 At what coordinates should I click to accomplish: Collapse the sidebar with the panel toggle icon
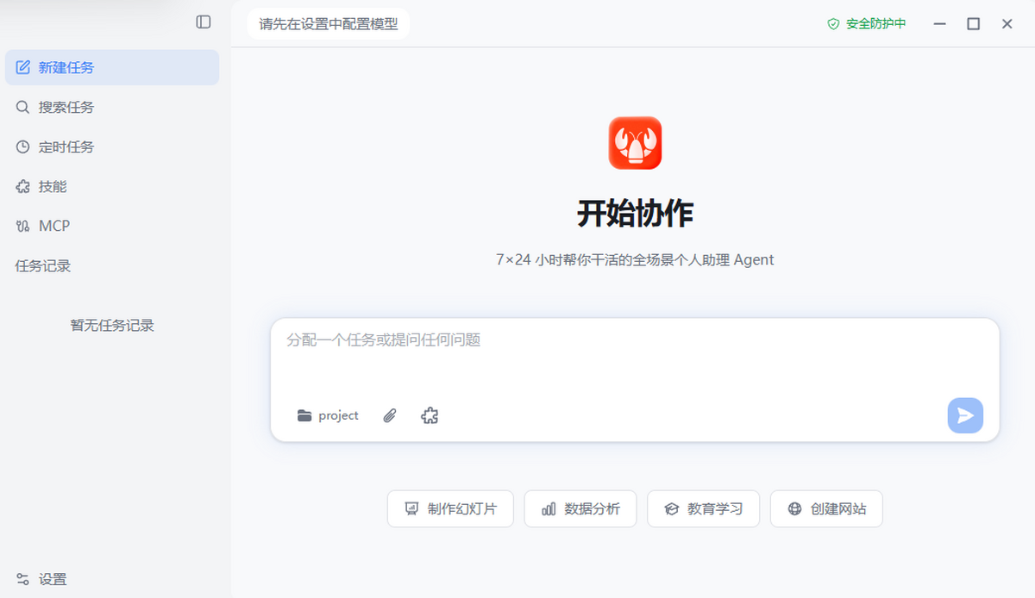tap(204, 22)
